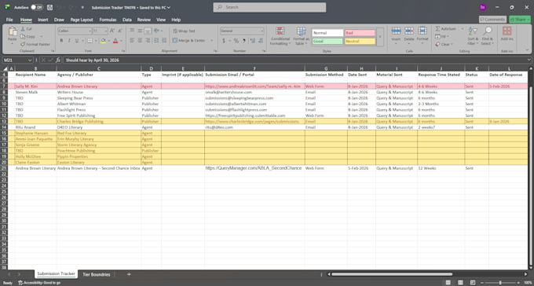534x286 pixels.
Task: Open the Add-ins button
Action: pyautogui.click(x=507, y=34)
